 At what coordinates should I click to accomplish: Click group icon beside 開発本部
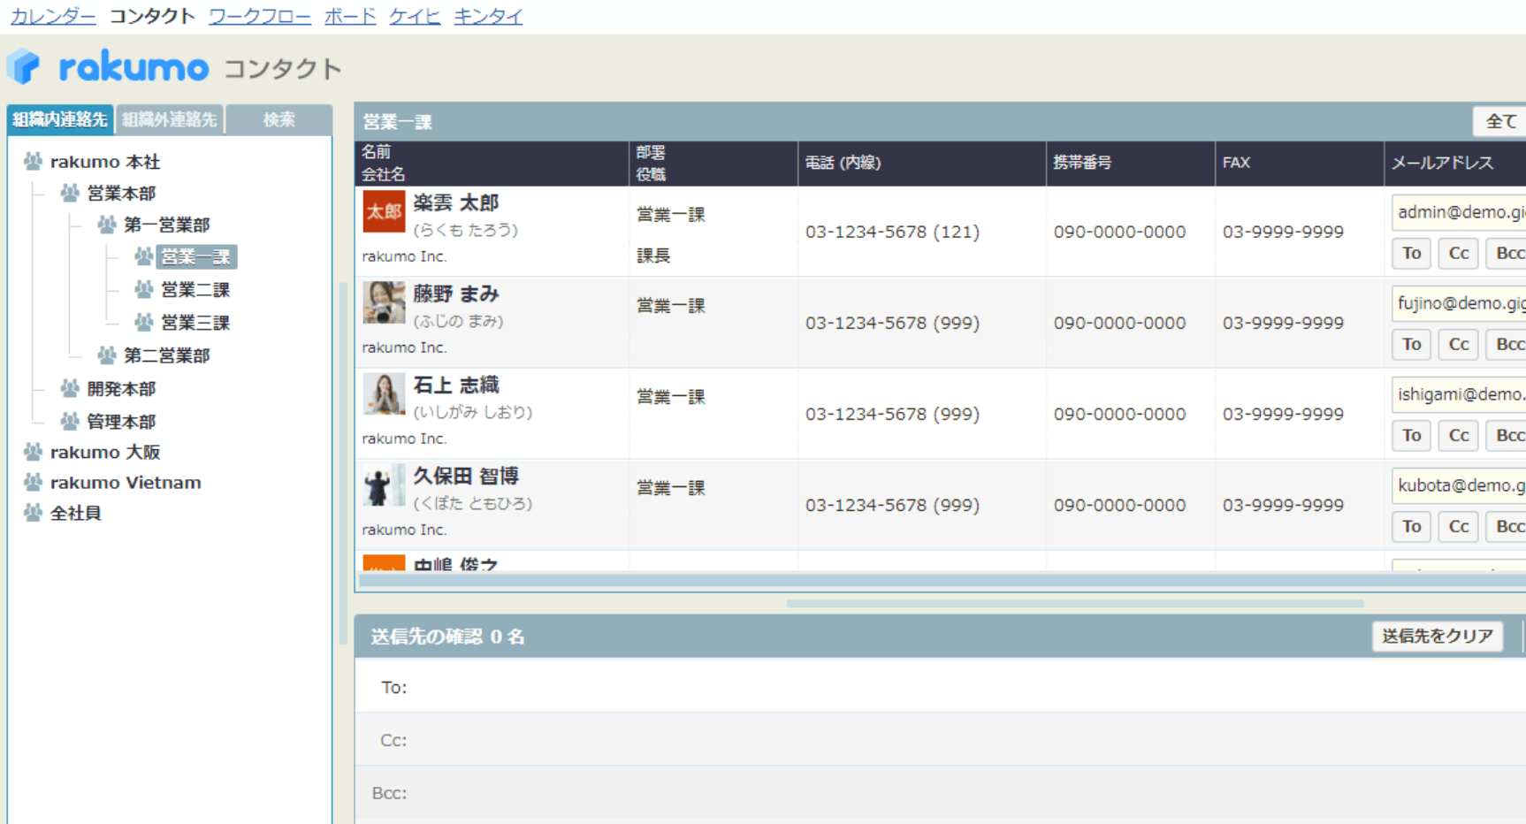coord(70,388)
